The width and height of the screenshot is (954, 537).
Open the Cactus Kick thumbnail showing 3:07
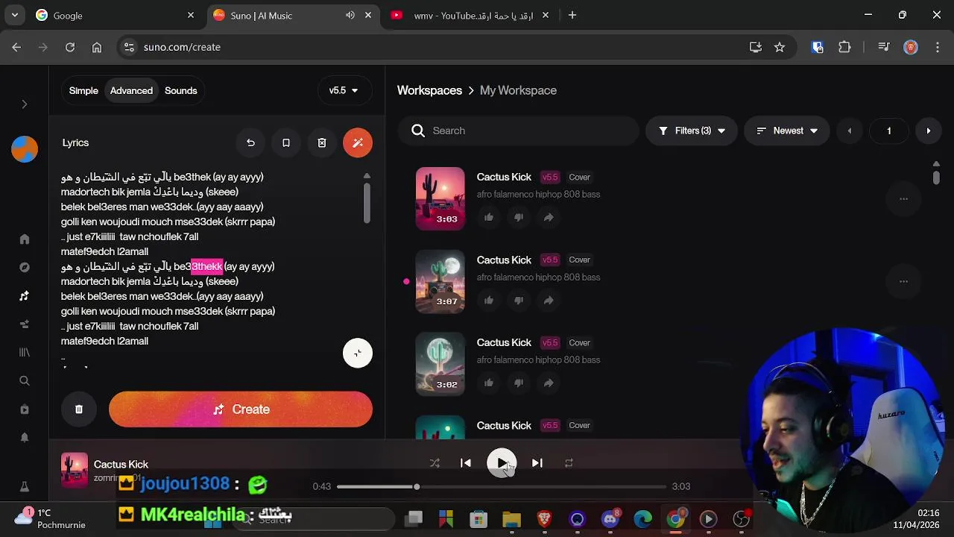pos(440,281)
